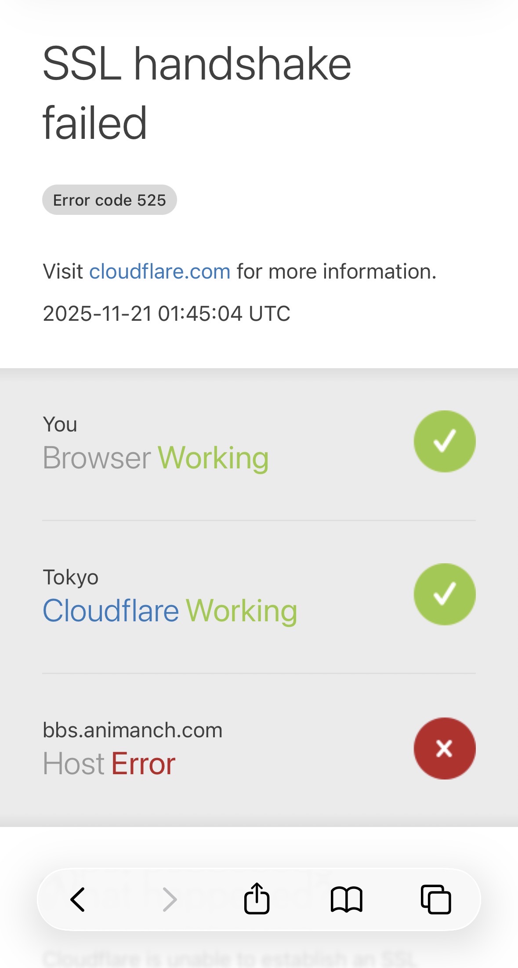Click the blue Cloudflare link under Tokyo
This screenshot has width=518, height=968.
point(111,611)
